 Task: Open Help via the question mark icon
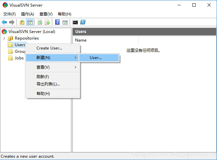pyautogui.click(x=58, y=22)
